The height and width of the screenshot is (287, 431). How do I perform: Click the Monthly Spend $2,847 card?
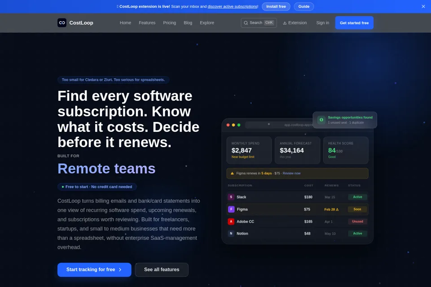[249, 150]
